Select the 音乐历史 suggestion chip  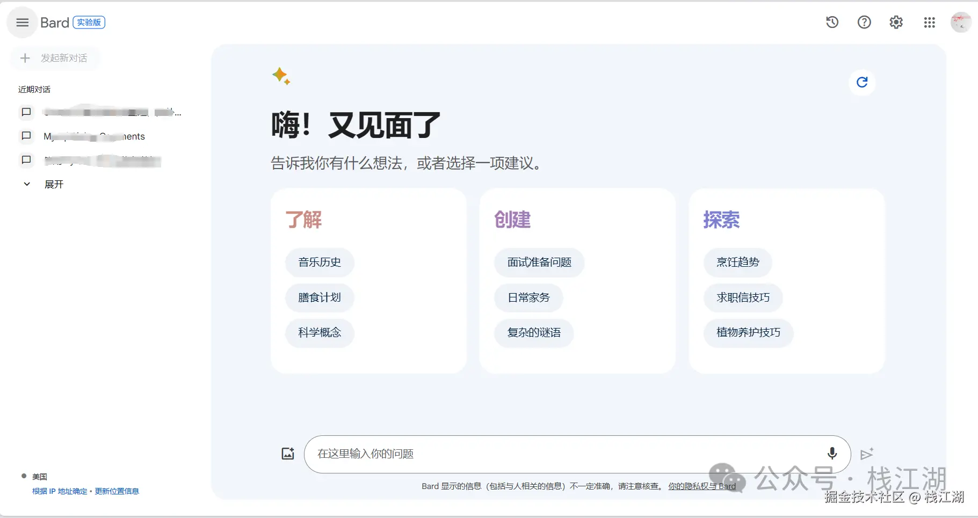pyautogui.click(x=320, y=262)
